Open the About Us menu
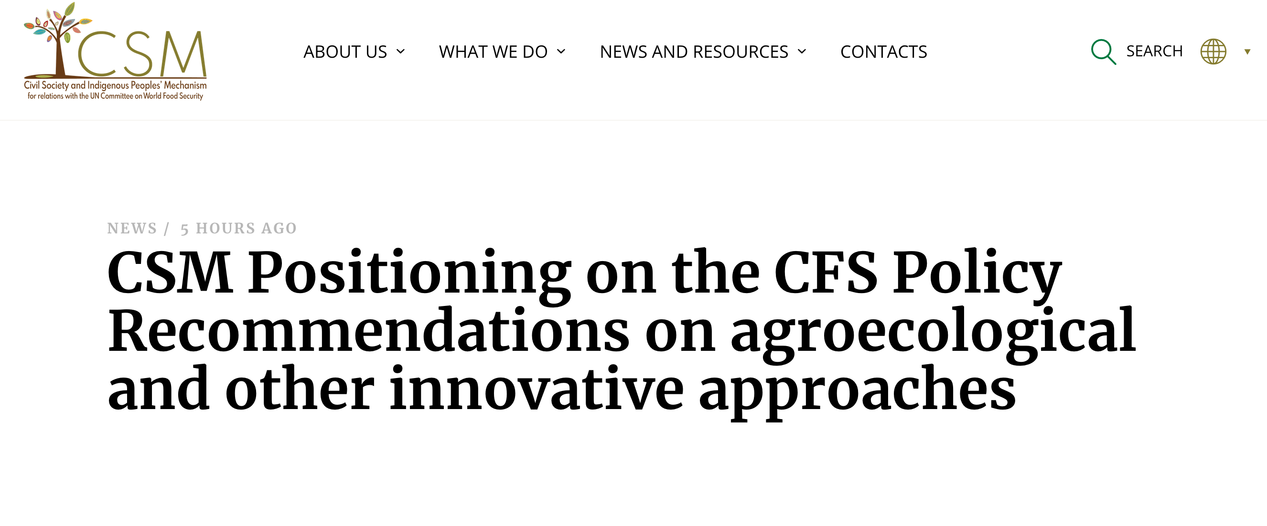This screenshot has height=526, width=1267. pyautogui.click(x=345, y=51)
